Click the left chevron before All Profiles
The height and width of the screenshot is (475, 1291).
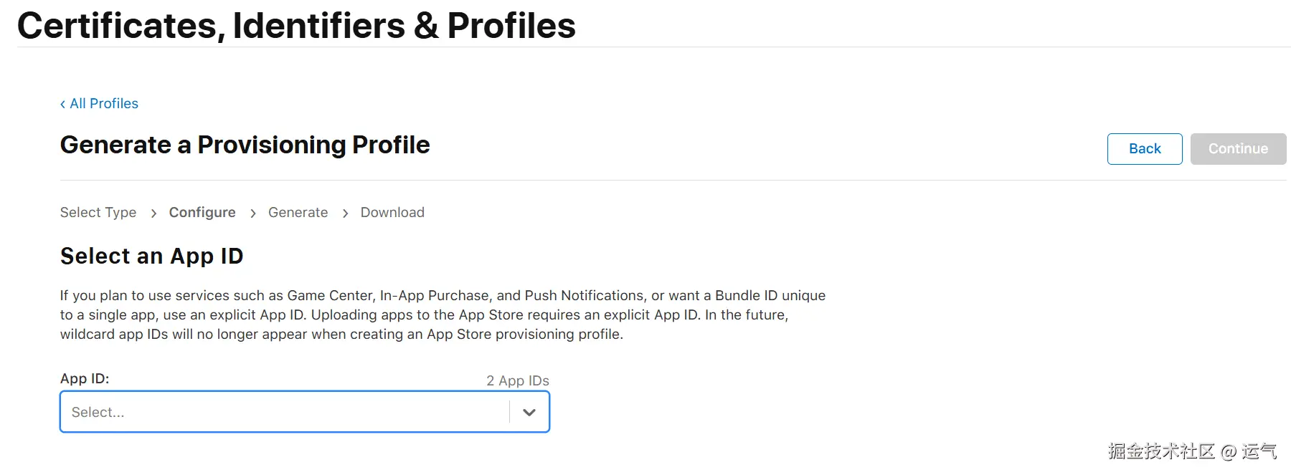(63, 105)
